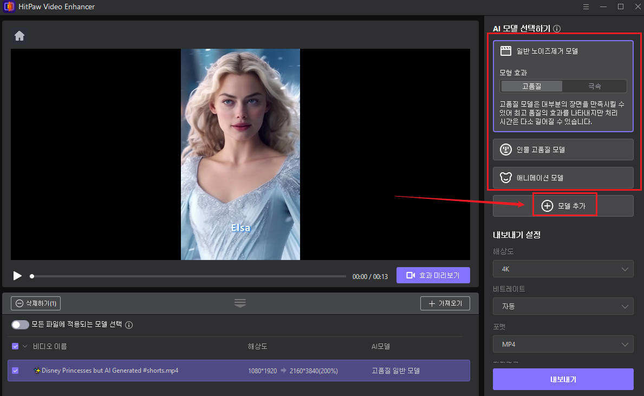Screen dimensions: 644x396
Task: Click the AI모델 column header
Action: point(381,346)
